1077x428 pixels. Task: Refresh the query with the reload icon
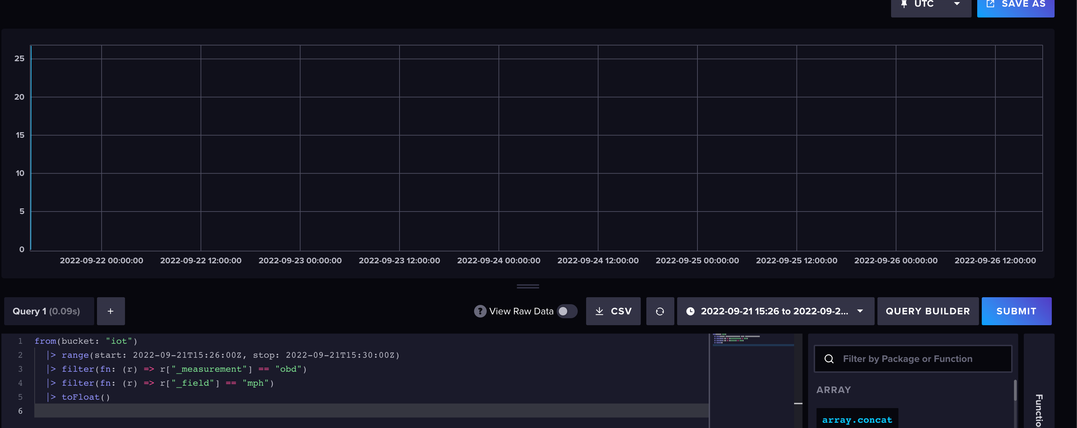(660, 311)
